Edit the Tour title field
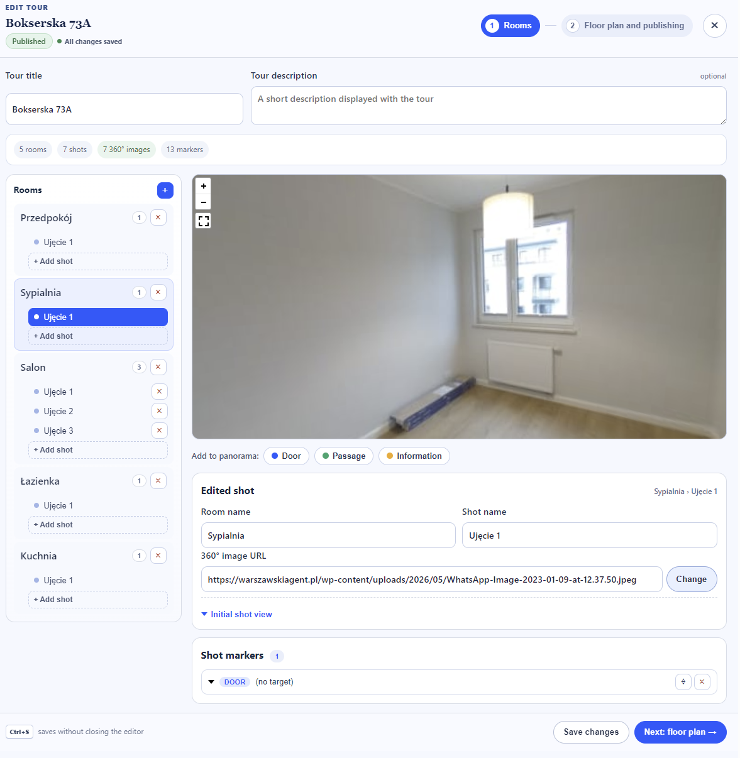Screen dimensions: 740x758 click(x=124, y=109)
